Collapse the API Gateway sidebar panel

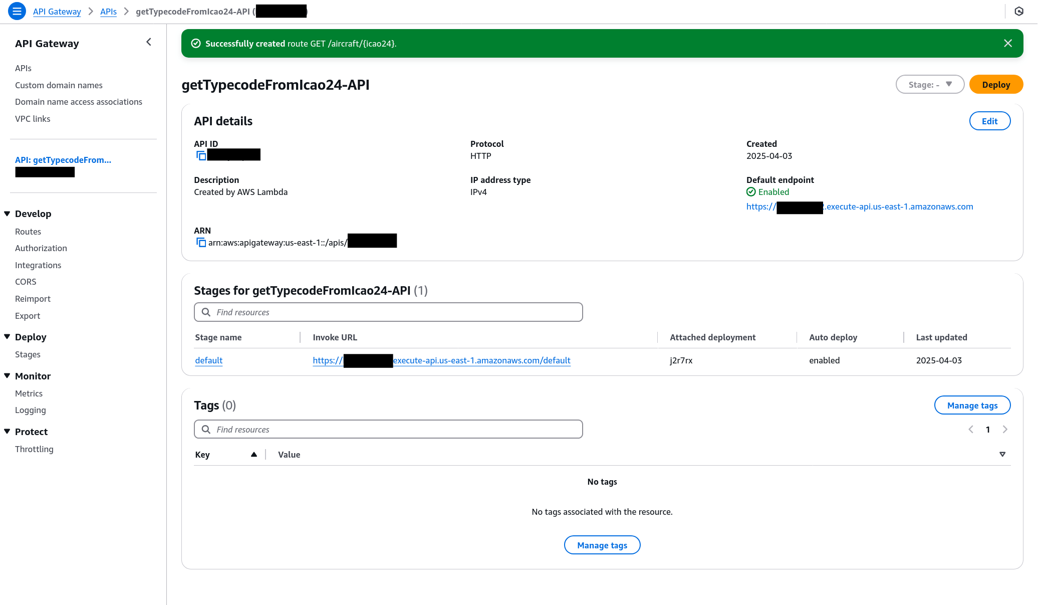pos(148,42)
